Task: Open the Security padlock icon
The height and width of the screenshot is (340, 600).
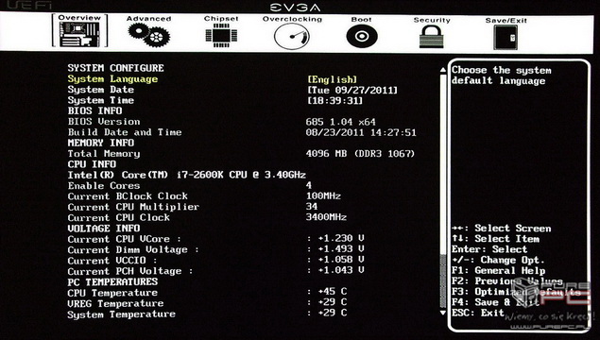Action: tap(432, 37)
